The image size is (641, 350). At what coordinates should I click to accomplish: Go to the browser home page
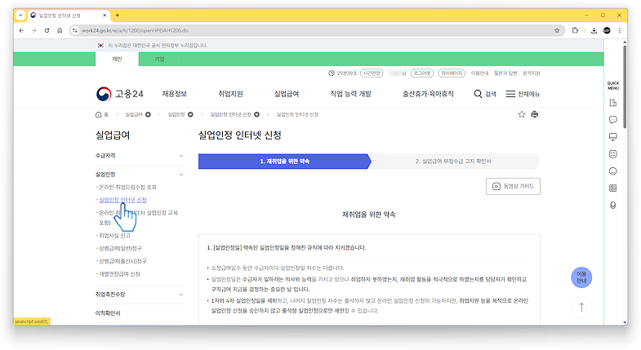point(60,31)
